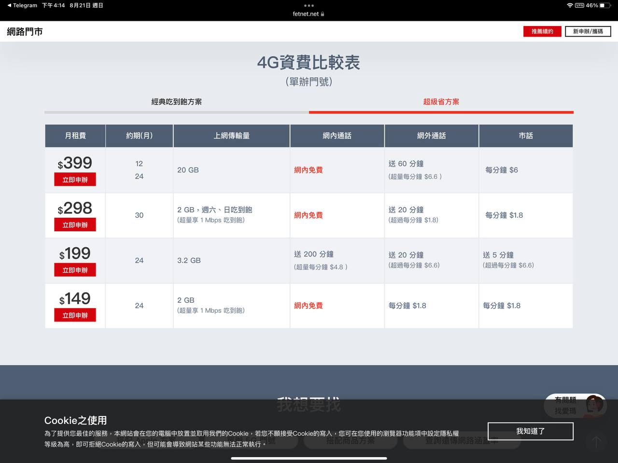Tap the Telegram back arrow in status bar
The height and width of the screenshot is (463, 618).
point(9,5)
